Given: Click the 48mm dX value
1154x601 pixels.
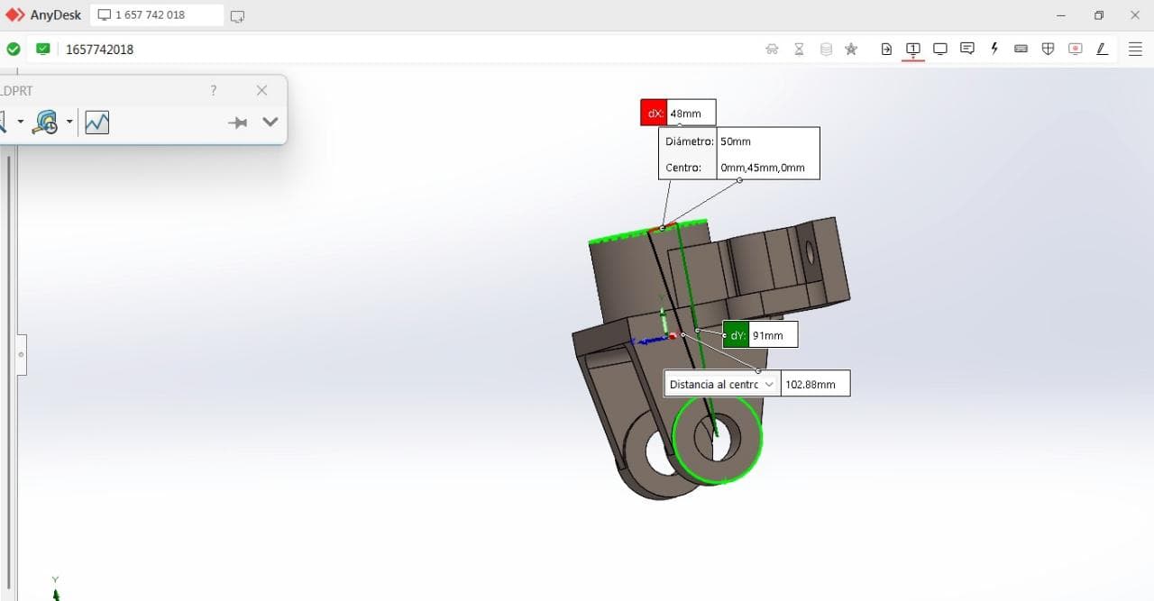Looking at the screenshot, I should pos(691,113).
